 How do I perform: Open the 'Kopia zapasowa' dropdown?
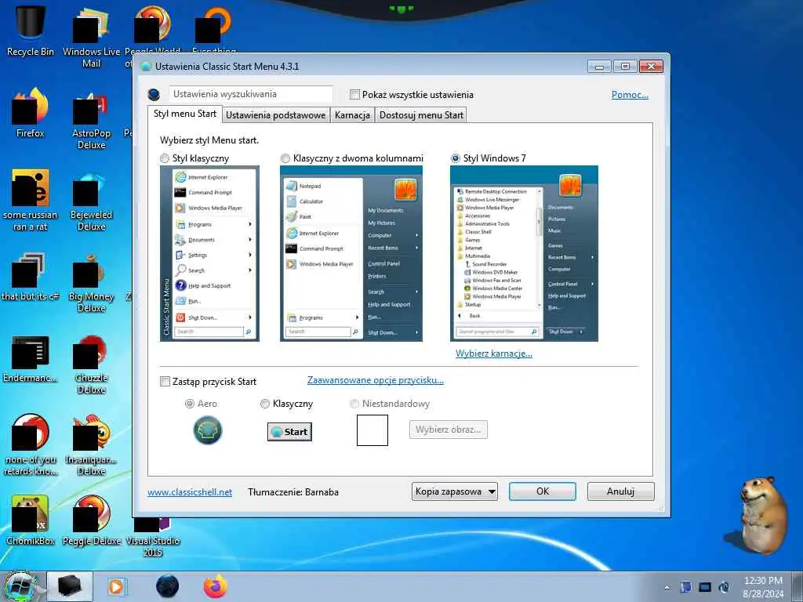pyautogui.click(x=455, y=491)
